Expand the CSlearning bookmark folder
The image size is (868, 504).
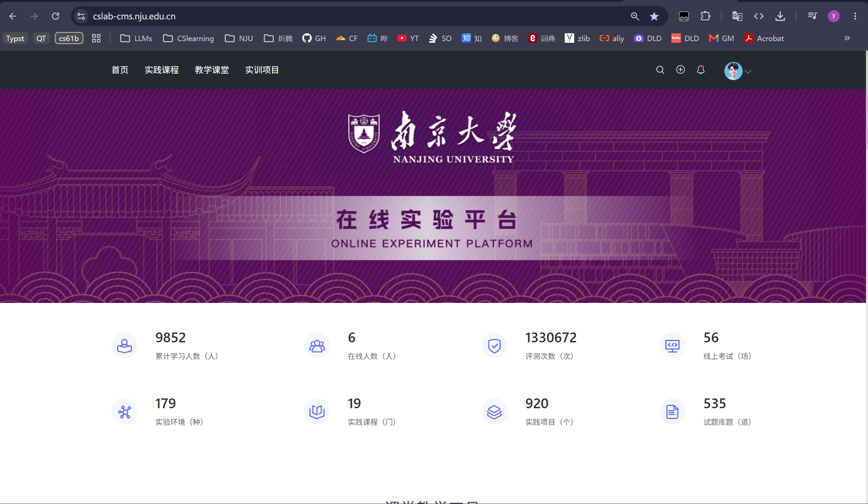[188, 38]
